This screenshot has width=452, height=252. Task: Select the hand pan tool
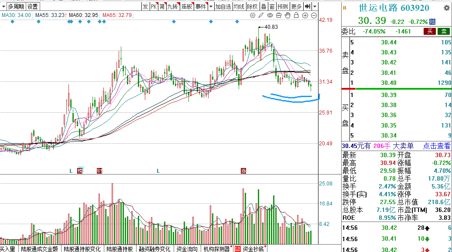pos(287,16)
